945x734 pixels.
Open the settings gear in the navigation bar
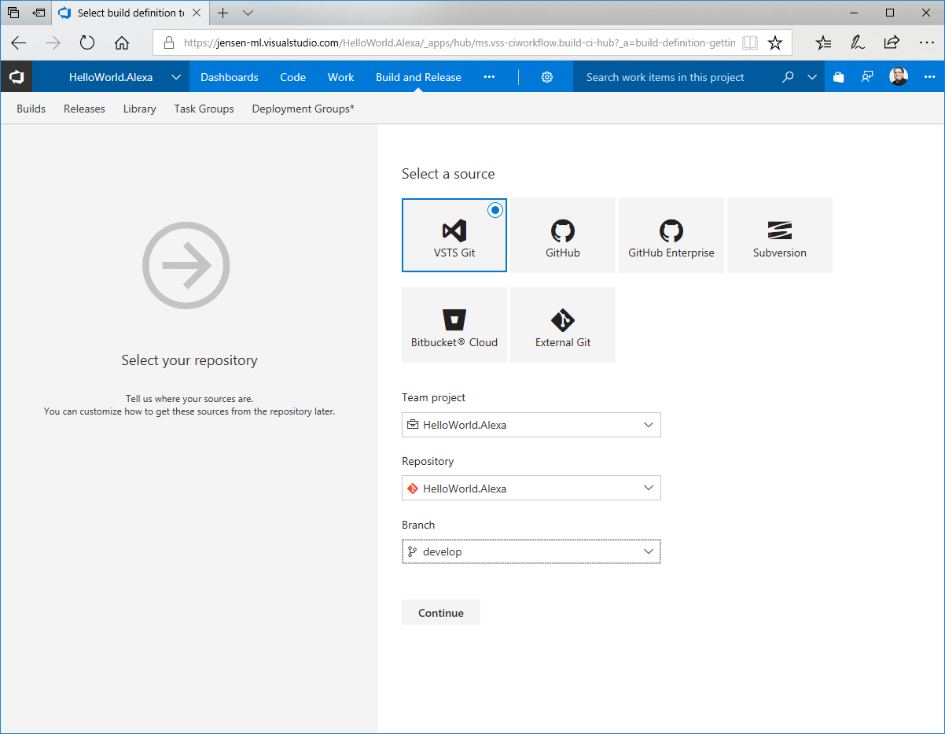pyautogui.click(x=547, y=77)
